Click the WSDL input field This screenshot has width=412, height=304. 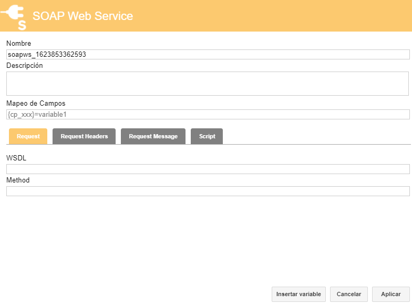pyautogui.click(x=208, y=169)
